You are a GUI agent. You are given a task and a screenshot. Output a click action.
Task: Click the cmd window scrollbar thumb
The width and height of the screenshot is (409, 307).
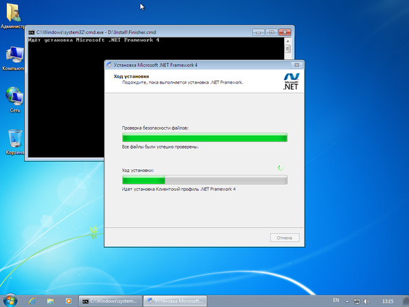tap(287, 48)
